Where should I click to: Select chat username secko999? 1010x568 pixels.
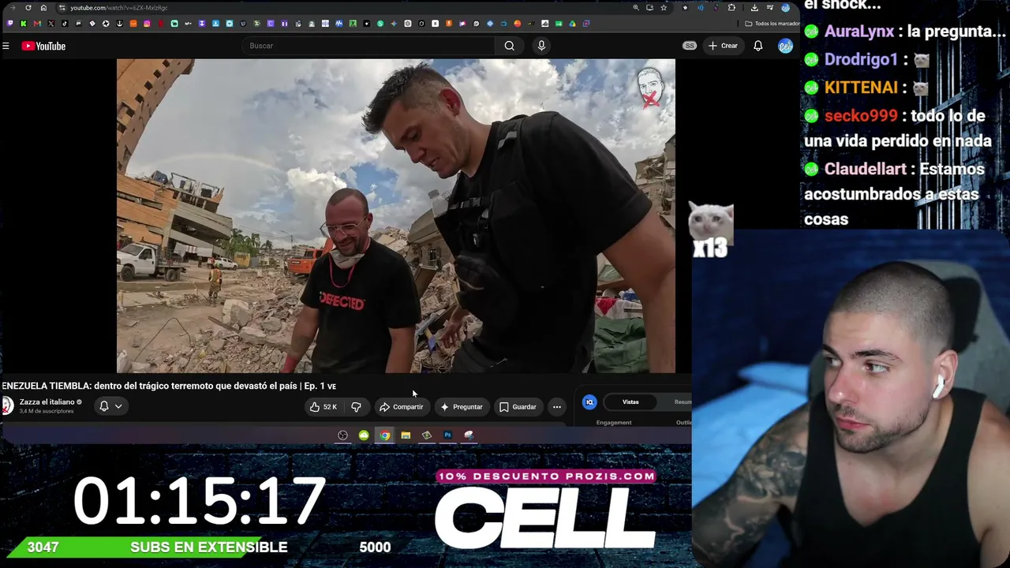point(861,116)
